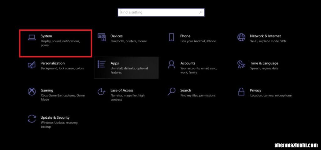The width and height of the screenshot is (321, 150).
Task: Click the Privacy padlock icon
Action: 241,91
